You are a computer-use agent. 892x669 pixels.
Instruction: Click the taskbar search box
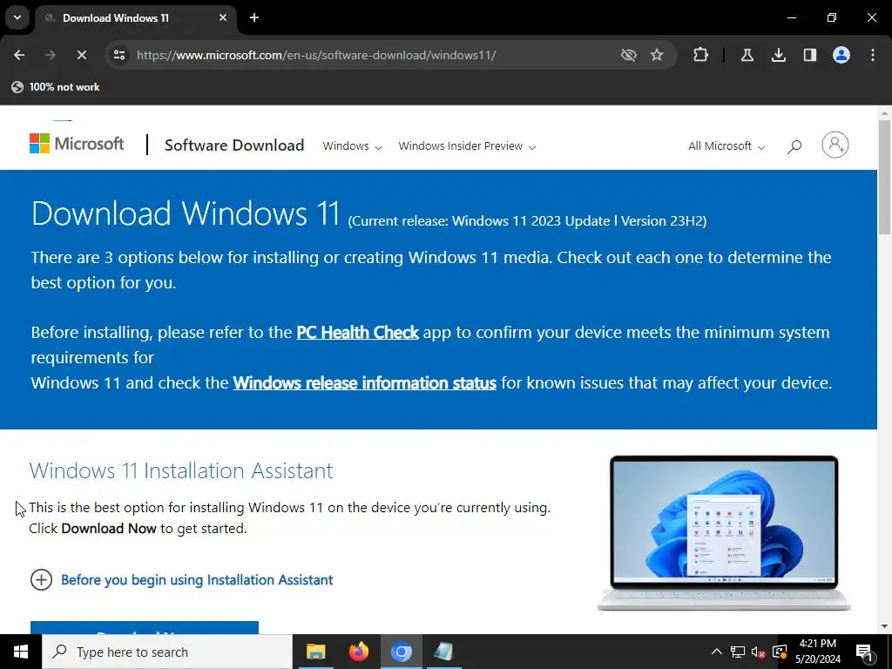[167, 652]
